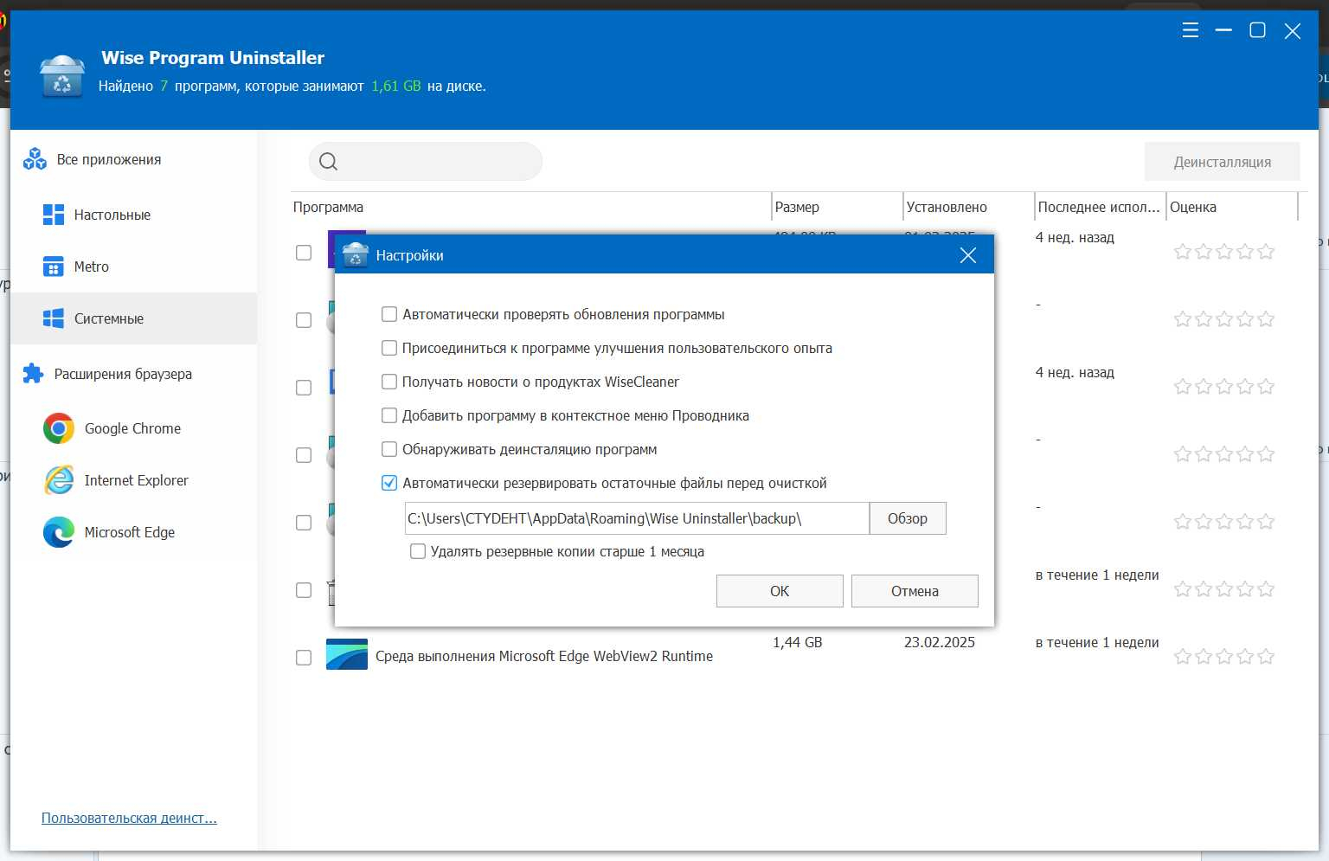Open Microsoft Edge extensions list
This screenshot has height=861, width=1329.
(x=134, y=532)
